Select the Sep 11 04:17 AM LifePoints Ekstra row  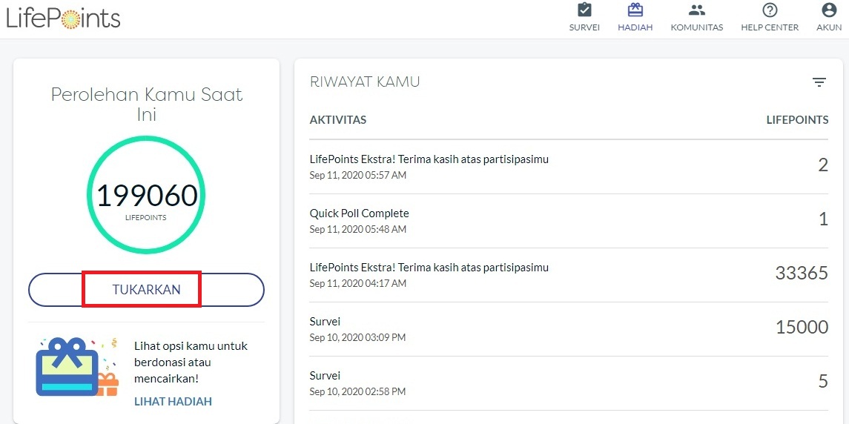point(569,275)
